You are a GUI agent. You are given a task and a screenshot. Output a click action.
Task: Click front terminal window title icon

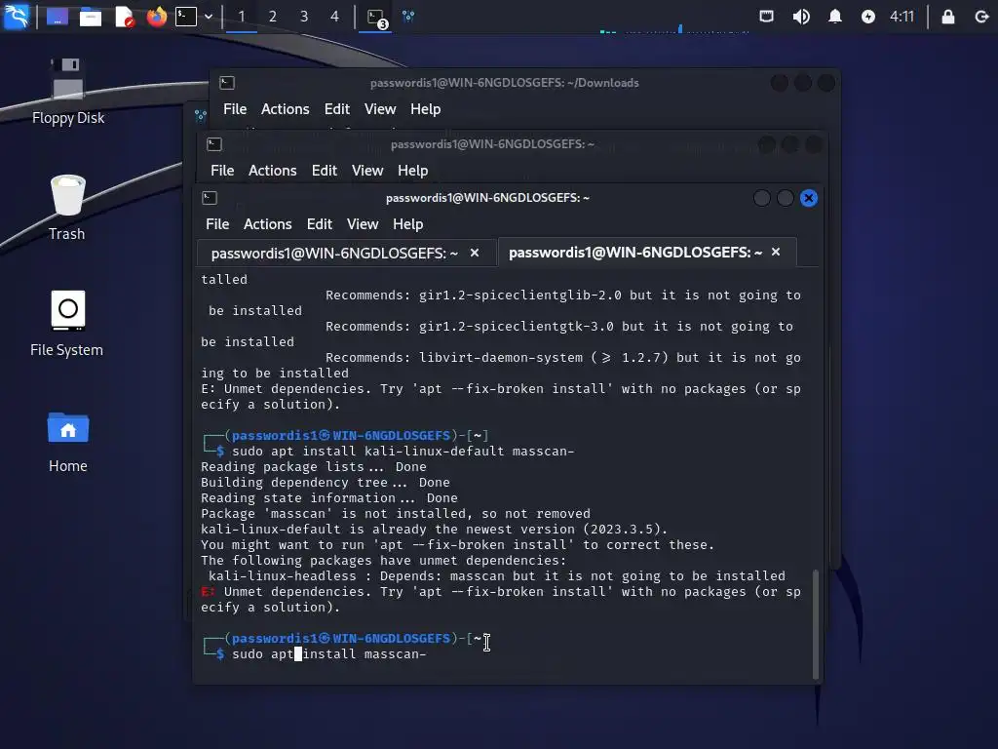(210, 198)
